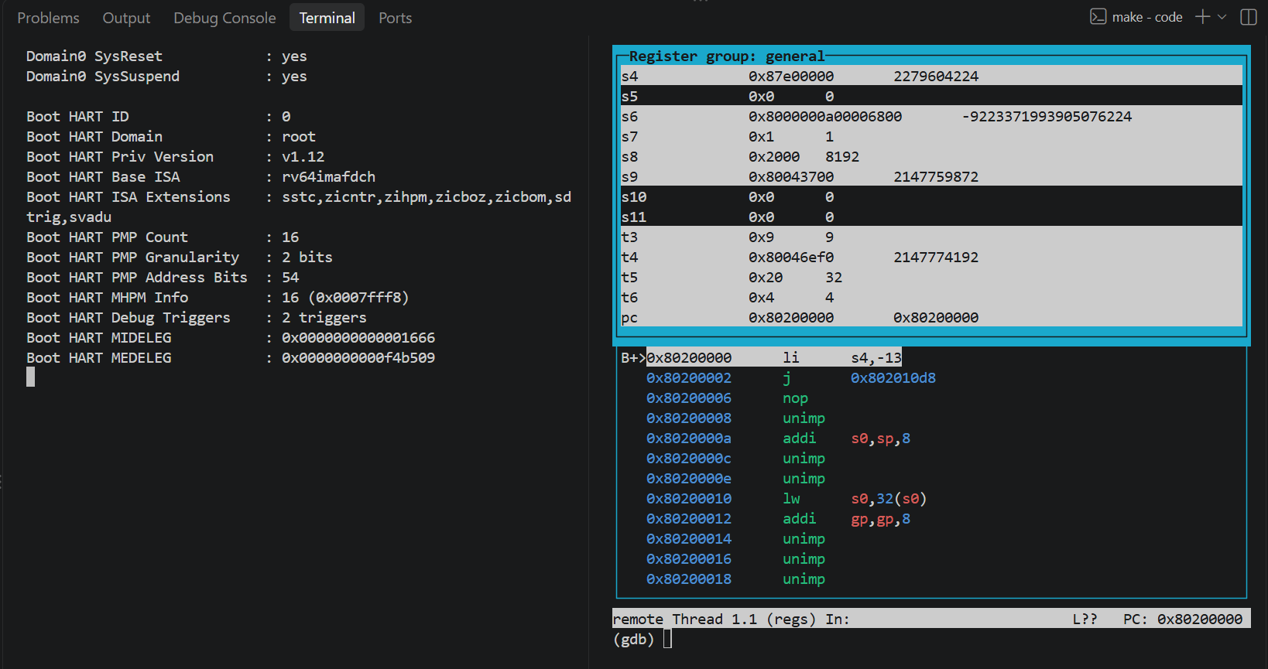
Task: Click address 0x80200010 lw instruction
Action: [x=786, y=498]
